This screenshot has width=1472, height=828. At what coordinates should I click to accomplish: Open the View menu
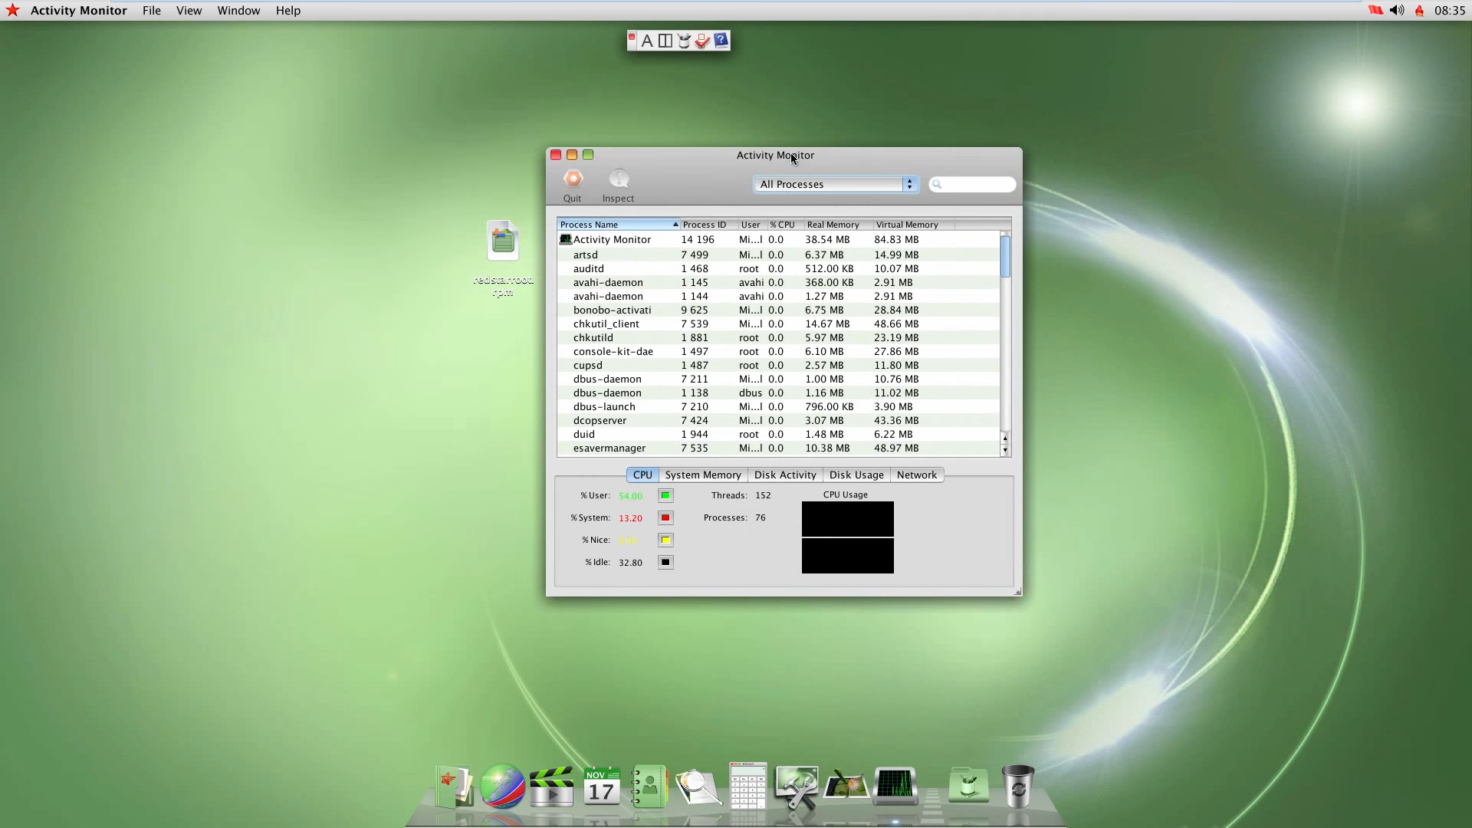click(189, 11)
